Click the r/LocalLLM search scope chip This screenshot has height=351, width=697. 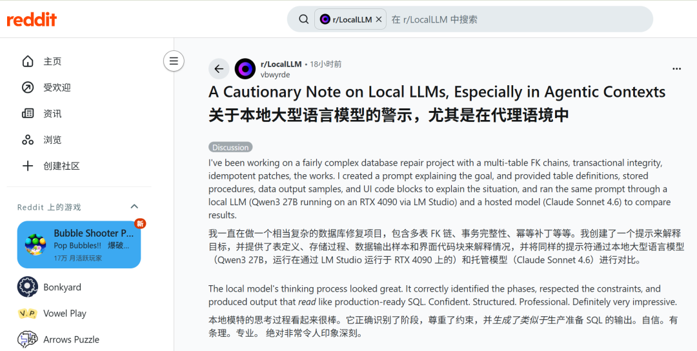[350, 19]
